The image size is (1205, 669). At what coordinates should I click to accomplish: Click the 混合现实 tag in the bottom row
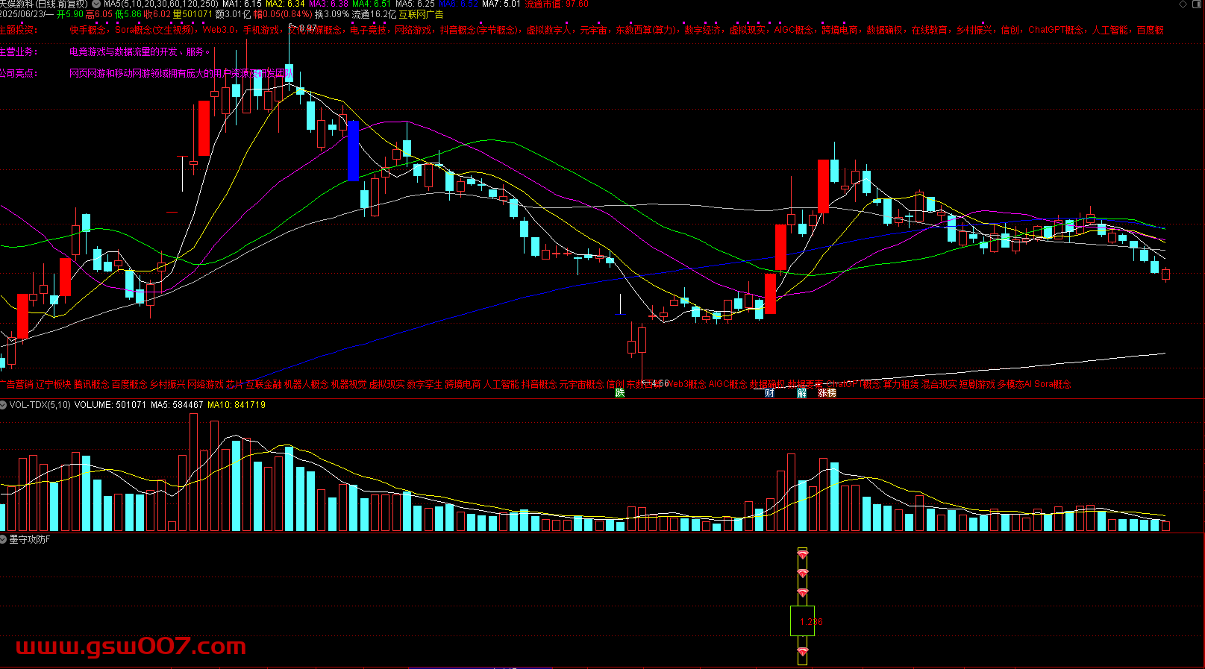coord(939,385)
